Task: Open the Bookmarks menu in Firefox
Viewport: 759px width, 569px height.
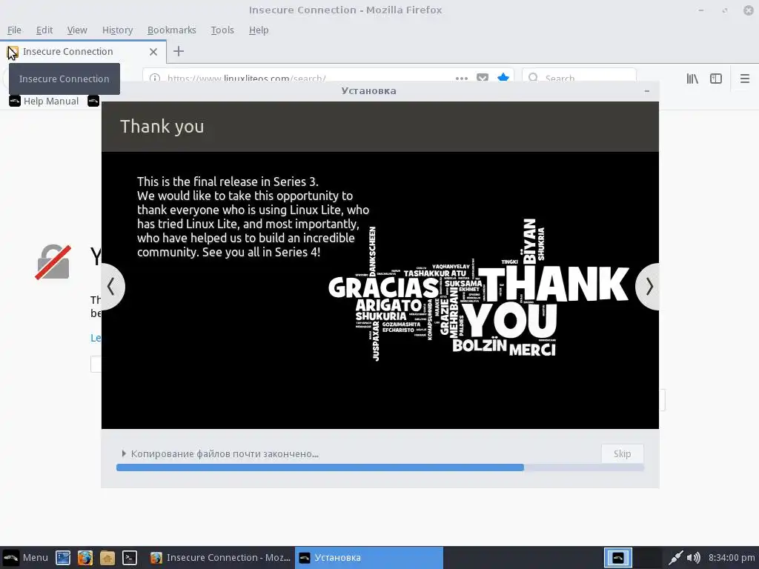Action: point(171,30)
